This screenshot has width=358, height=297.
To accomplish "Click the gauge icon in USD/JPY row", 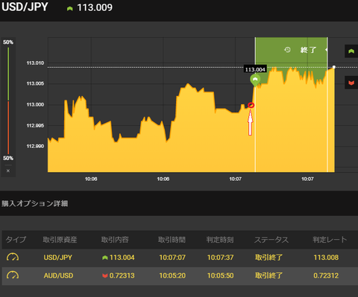I will pos(13,258).
